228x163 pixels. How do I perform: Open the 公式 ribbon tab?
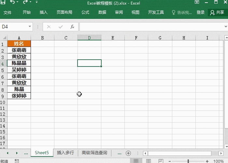click(85, 12)
